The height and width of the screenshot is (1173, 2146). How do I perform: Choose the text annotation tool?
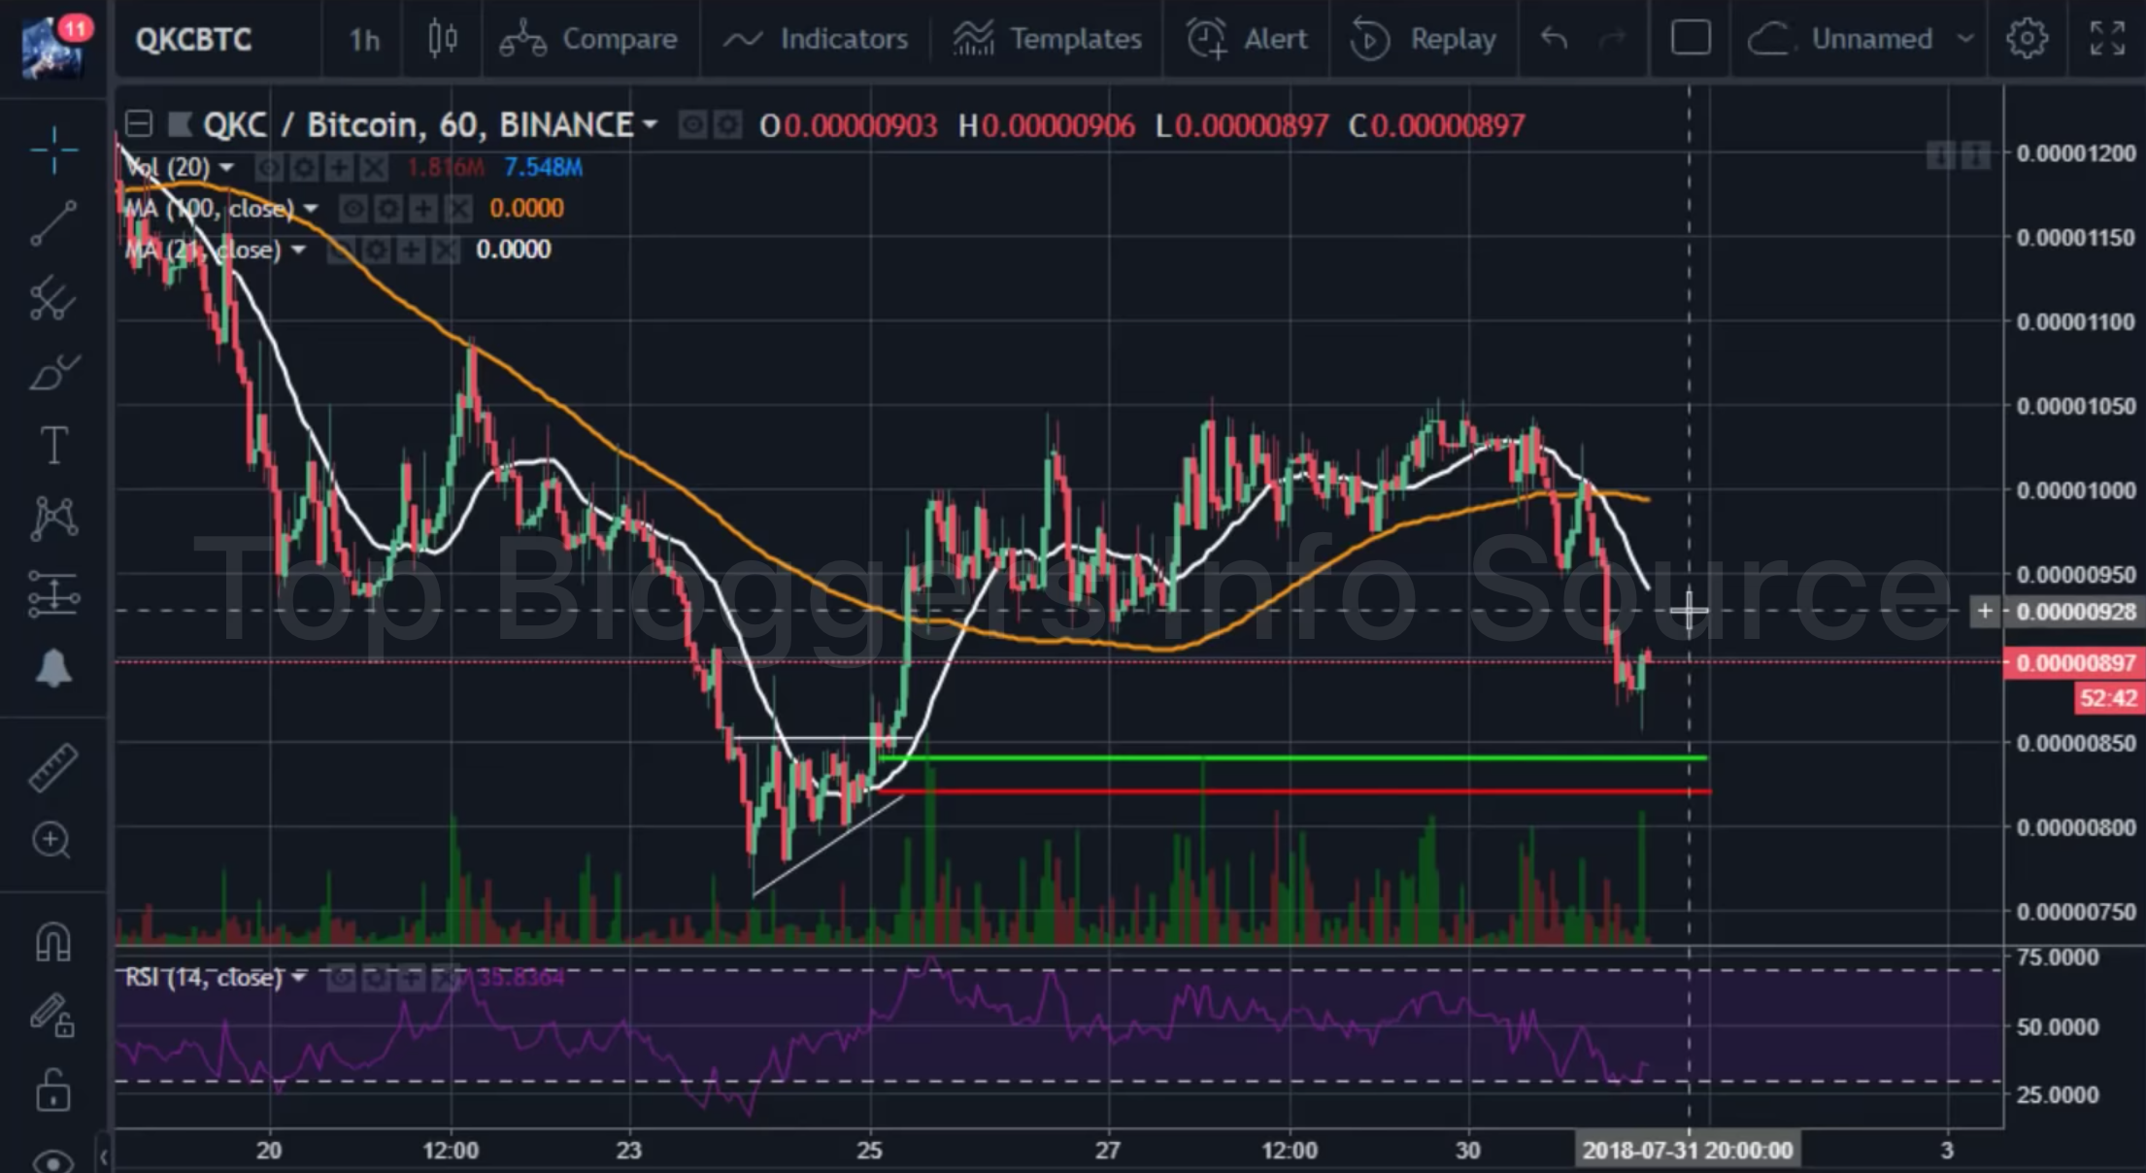pos(53,445)
